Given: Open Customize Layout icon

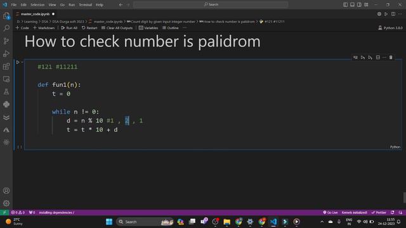Looking at the screenshot, I should (367, 4).
